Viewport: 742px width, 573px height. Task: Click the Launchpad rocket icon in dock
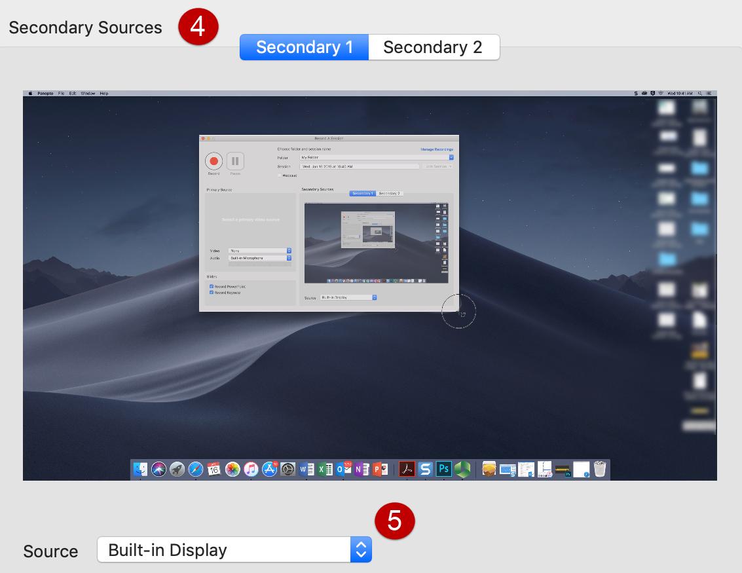click(x=177, y=470)
